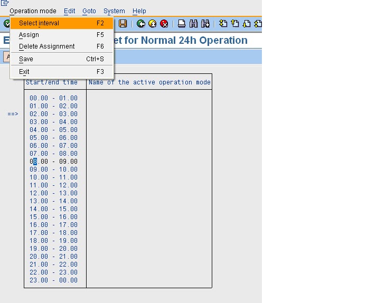Open the Help menu
This screenshot has height=303, width=367.
(139, 11)
